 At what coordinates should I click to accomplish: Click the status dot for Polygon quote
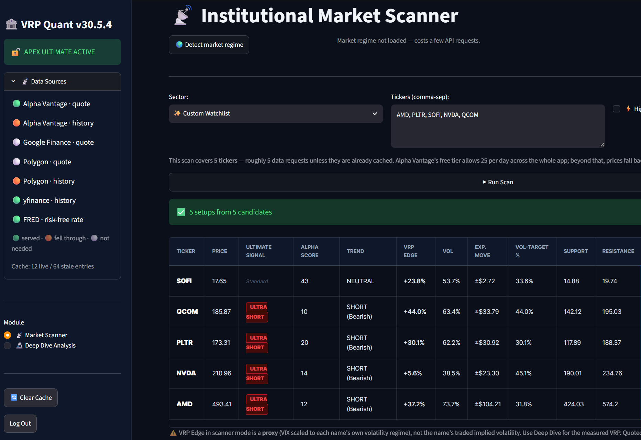click(16, 162)
